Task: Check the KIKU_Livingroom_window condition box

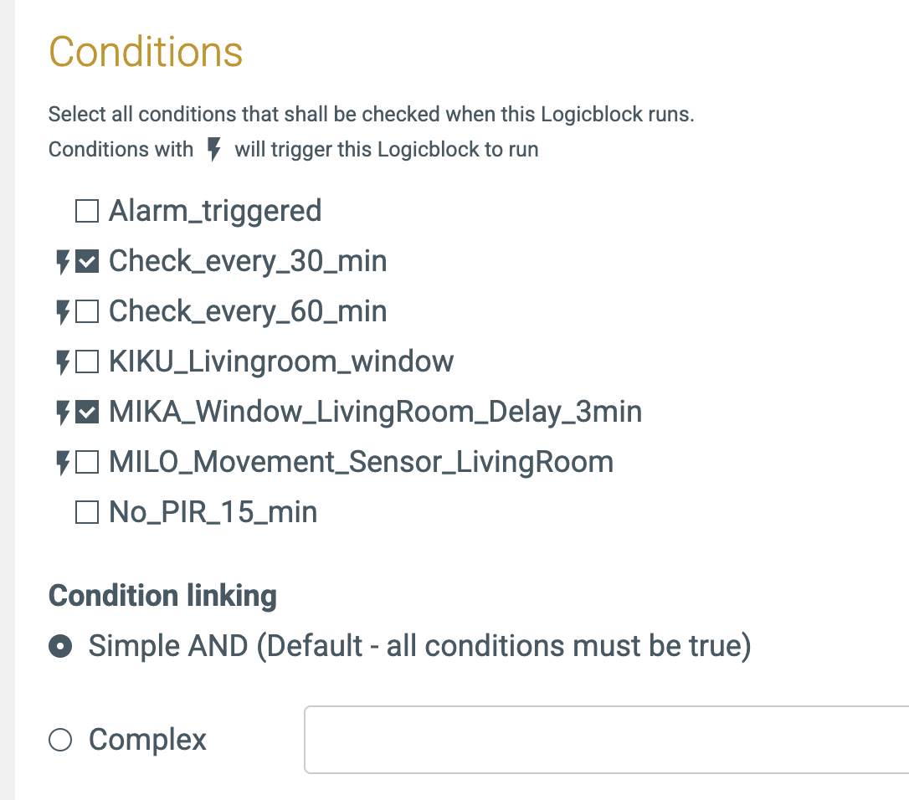Action: click(87, 362)
